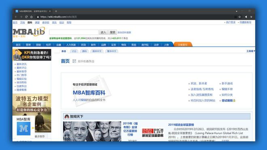Open the tab-list dropdown arrow in title bar
Viewport: 267px width, 150px height.
[x=237, y=11]
